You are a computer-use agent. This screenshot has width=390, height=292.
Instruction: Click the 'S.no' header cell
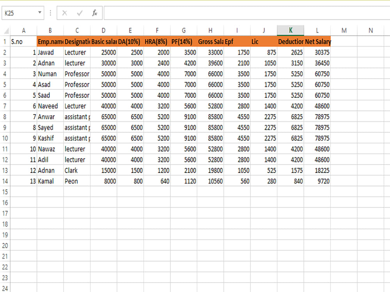[24, 42]
